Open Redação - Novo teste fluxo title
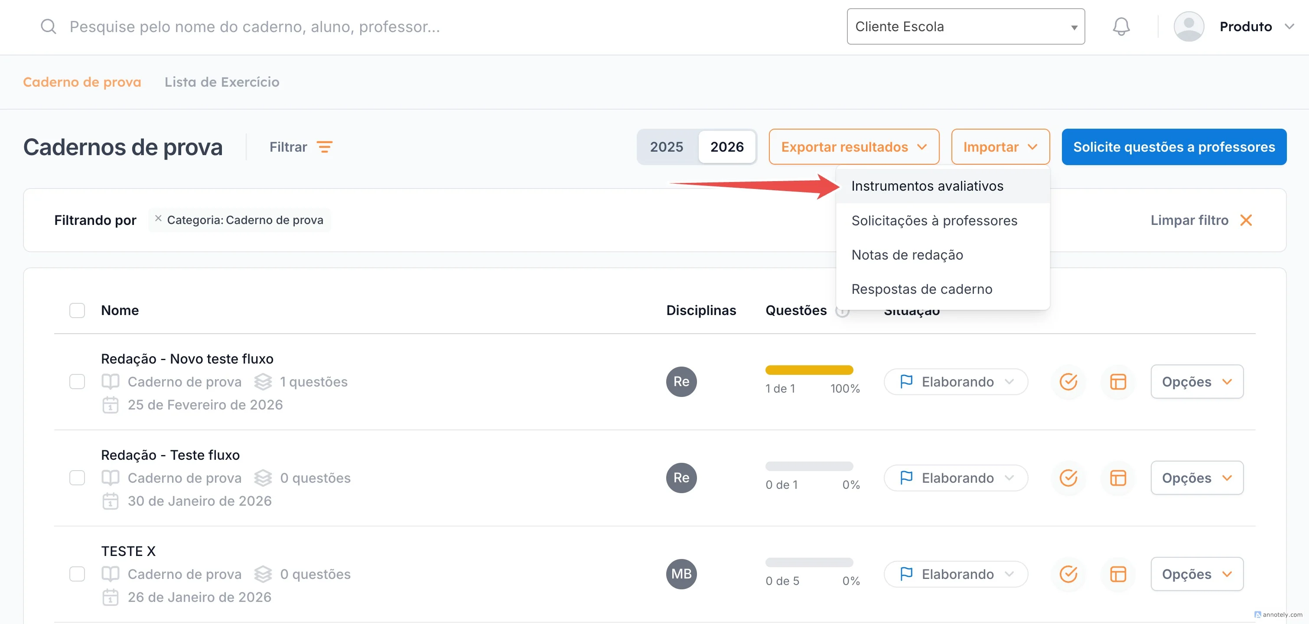 click(x=187, y=359)
